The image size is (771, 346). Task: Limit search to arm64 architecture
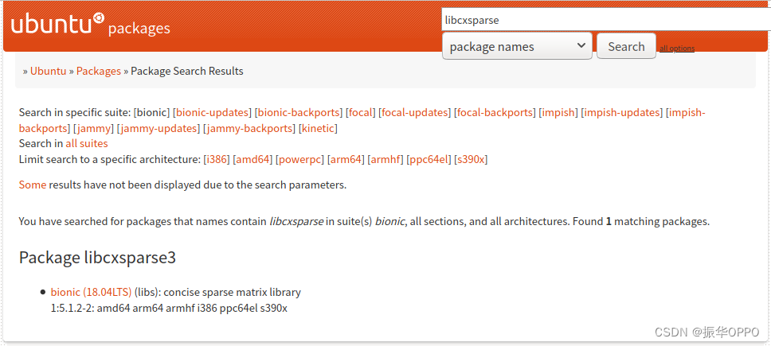click(346, 160)
